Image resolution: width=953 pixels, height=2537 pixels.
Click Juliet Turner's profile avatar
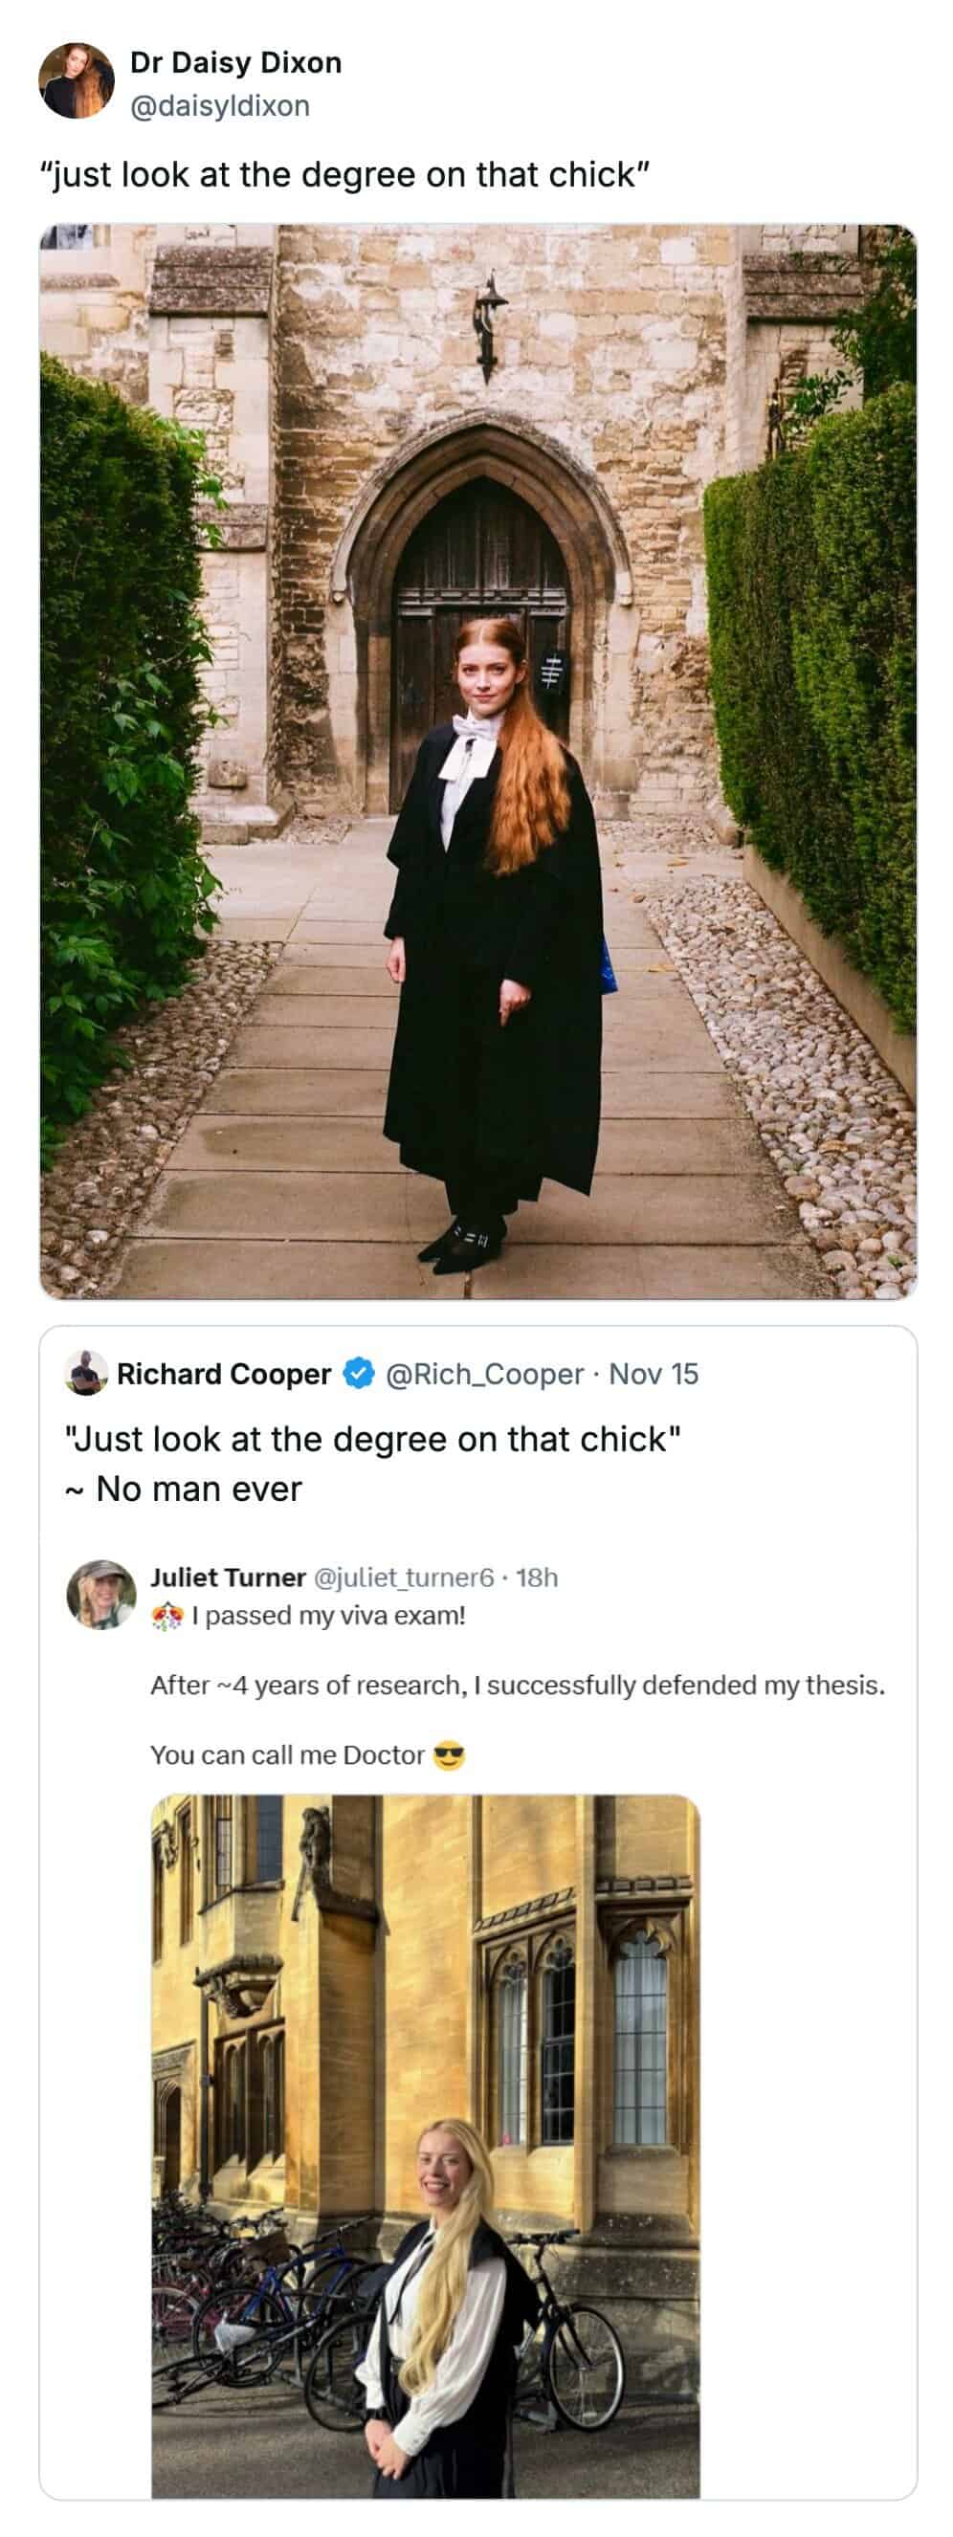pyautogui.click(x=100, y=1594)
